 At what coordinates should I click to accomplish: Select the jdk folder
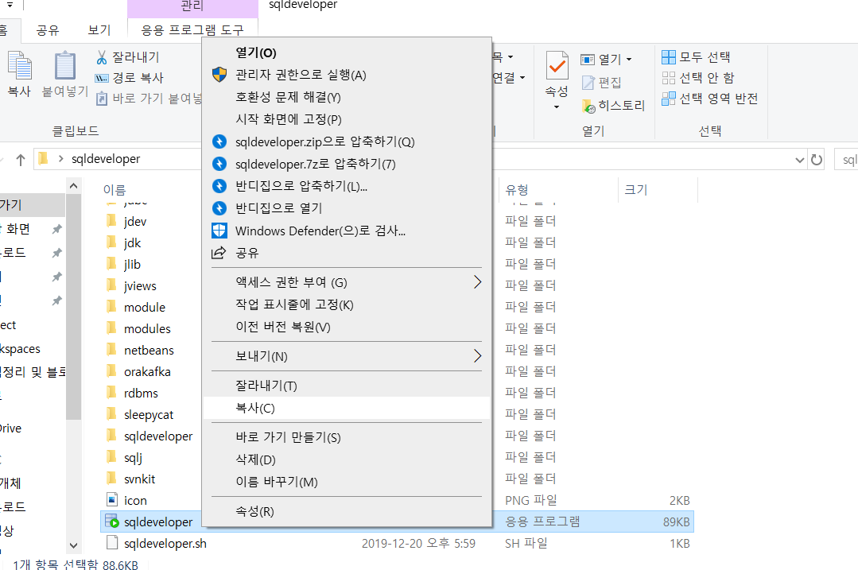132,243
